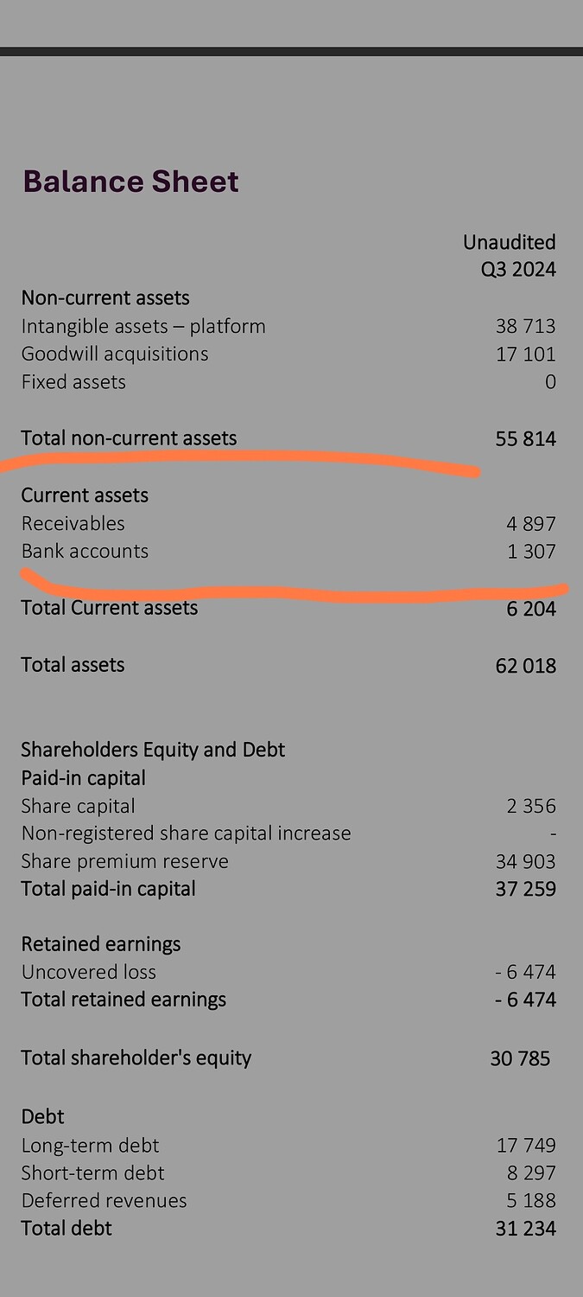Click the Total shareholder's equity value 30 785
The image size is (583, 1297).
(x=520, y=1058)
